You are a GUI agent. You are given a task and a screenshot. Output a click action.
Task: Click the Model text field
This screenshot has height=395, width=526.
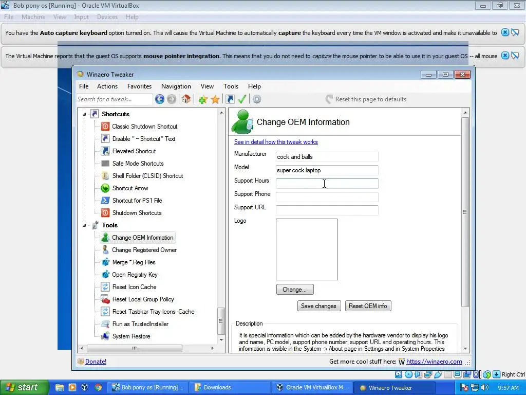(x=327, y=170)
